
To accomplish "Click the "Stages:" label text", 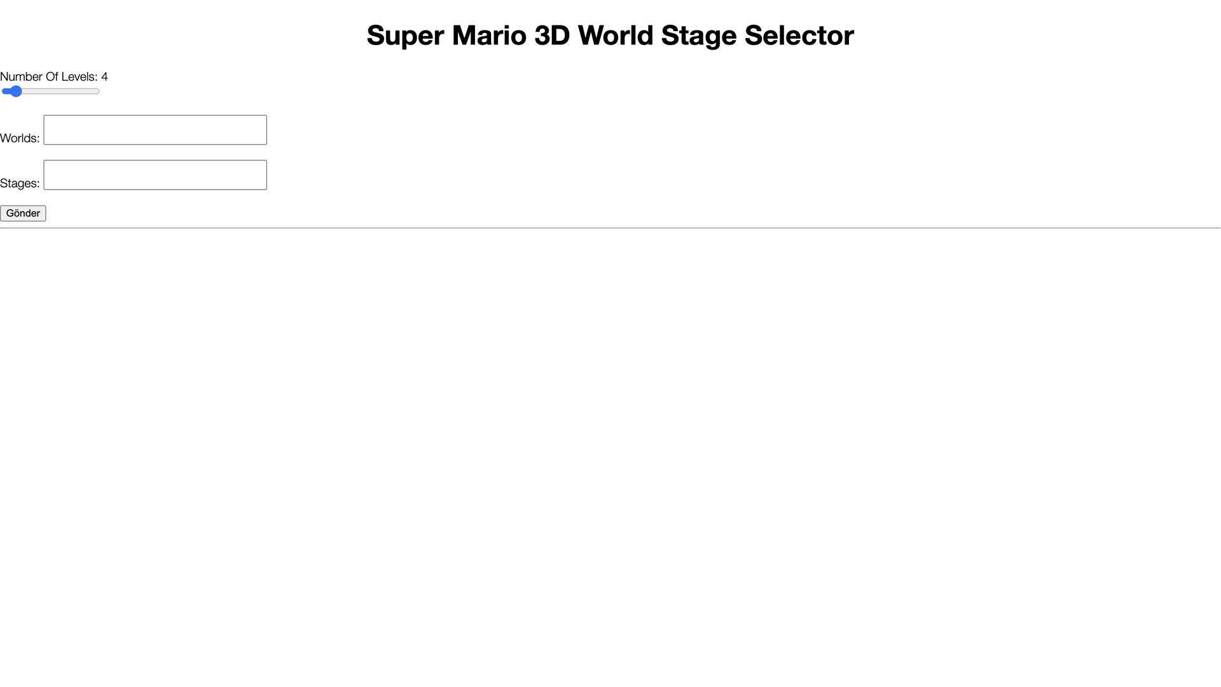I will pyautogui.click(x=20, y=183).
